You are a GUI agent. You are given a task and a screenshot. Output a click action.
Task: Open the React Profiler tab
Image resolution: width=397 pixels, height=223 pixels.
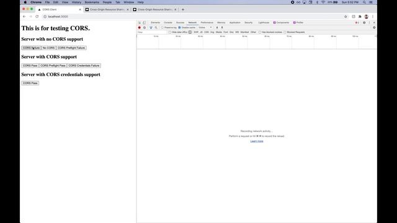tap(298, 22)
